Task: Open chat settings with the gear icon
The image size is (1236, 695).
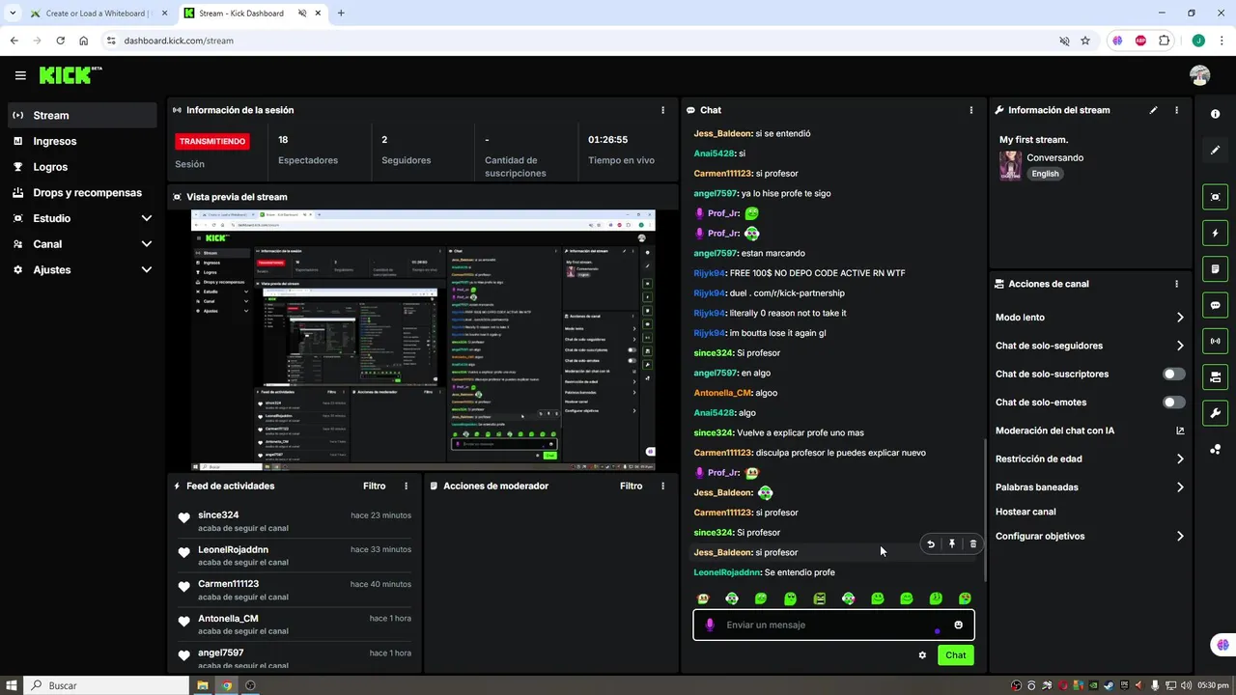Action: click(x=922, y=655)
